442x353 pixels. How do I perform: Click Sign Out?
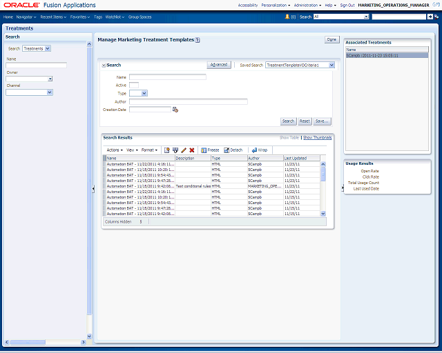click(347, 5)
